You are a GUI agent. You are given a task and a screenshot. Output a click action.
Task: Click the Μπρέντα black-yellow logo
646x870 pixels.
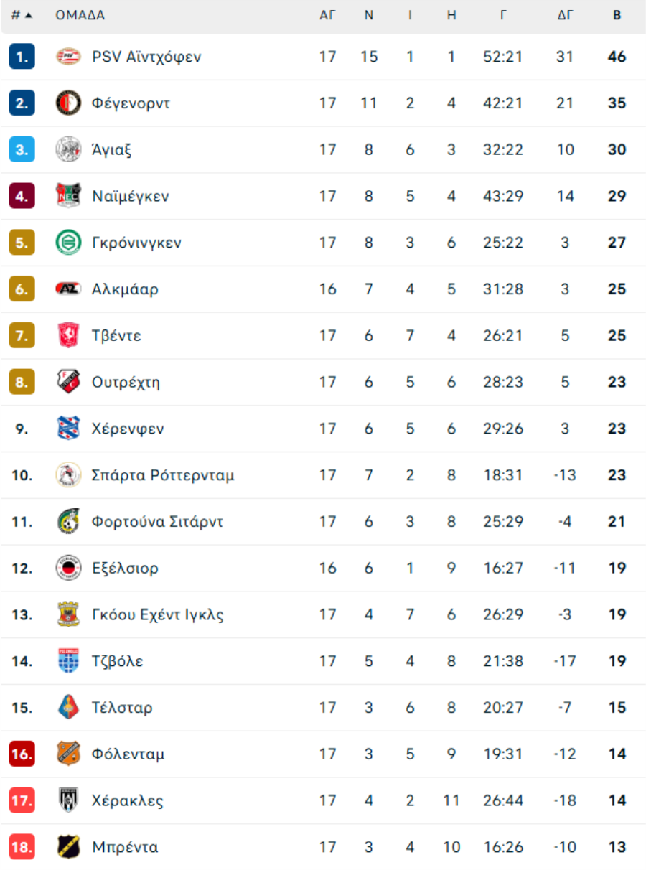click(68, 847)
